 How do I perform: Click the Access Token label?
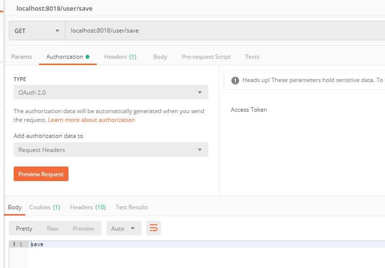click(x=249, y=110)
